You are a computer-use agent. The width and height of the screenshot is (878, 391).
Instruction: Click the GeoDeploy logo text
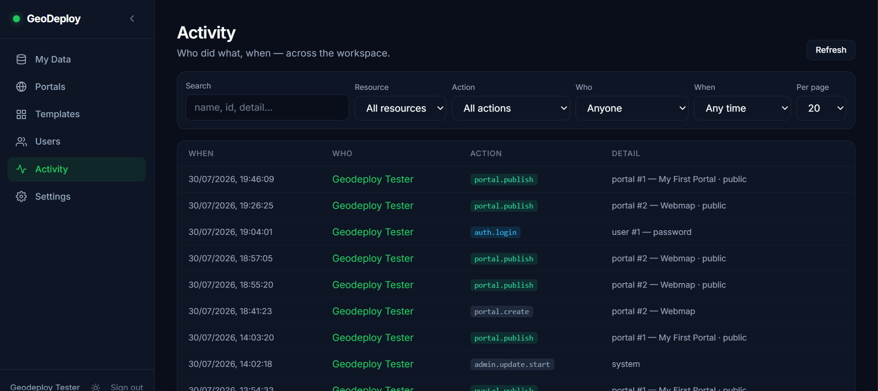coord(54,19)
